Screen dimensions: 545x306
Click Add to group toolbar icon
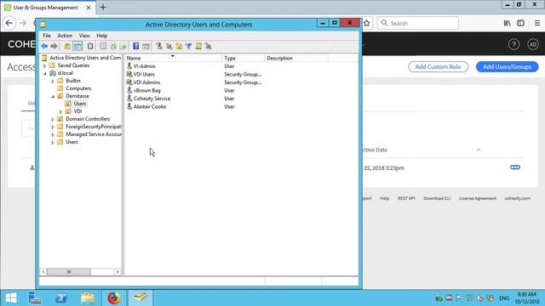208,46
